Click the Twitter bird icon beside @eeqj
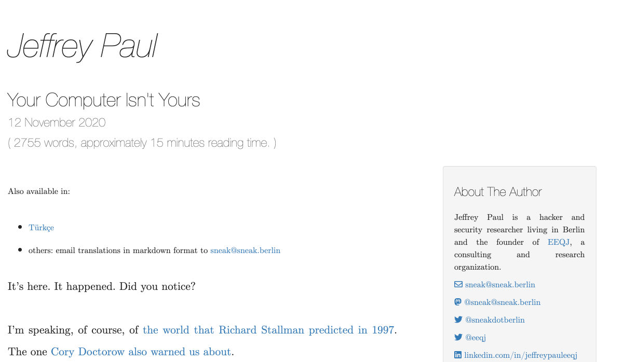The width and height of the screenshot is (623, 362). 458,337
